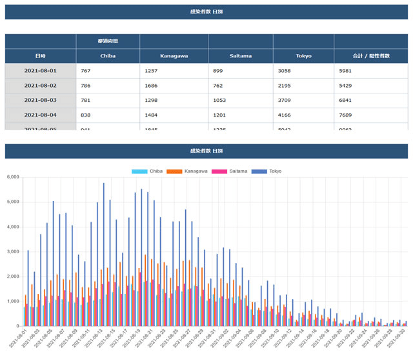Toggle the Chiba series legend label
Screen dimensions: 413x357
pos(156,171)
